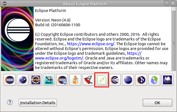Open help via the question mark icon
The height and width of the screenshot is (112, 177).
click(10, 103)
